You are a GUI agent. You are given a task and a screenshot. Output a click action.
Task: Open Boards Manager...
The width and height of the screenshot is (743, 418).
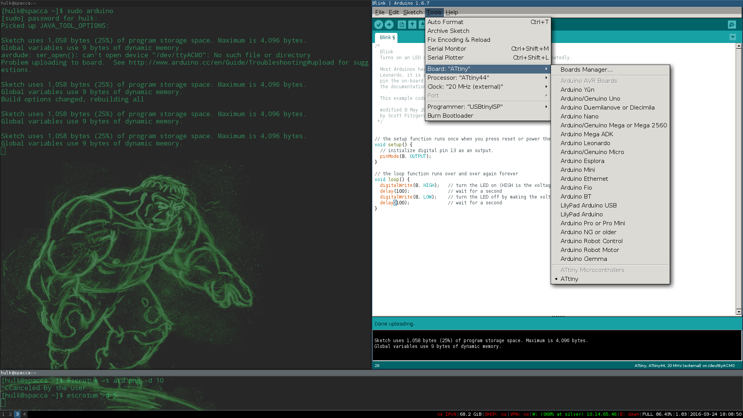click(610, 70)
